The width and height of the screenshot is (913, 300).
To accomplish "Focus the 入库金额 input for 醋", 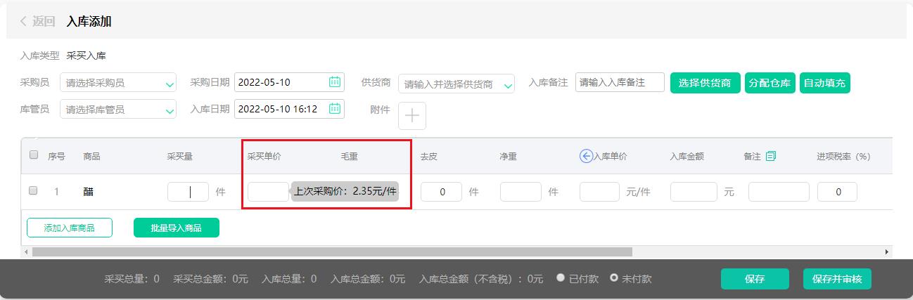I will 694,192.
